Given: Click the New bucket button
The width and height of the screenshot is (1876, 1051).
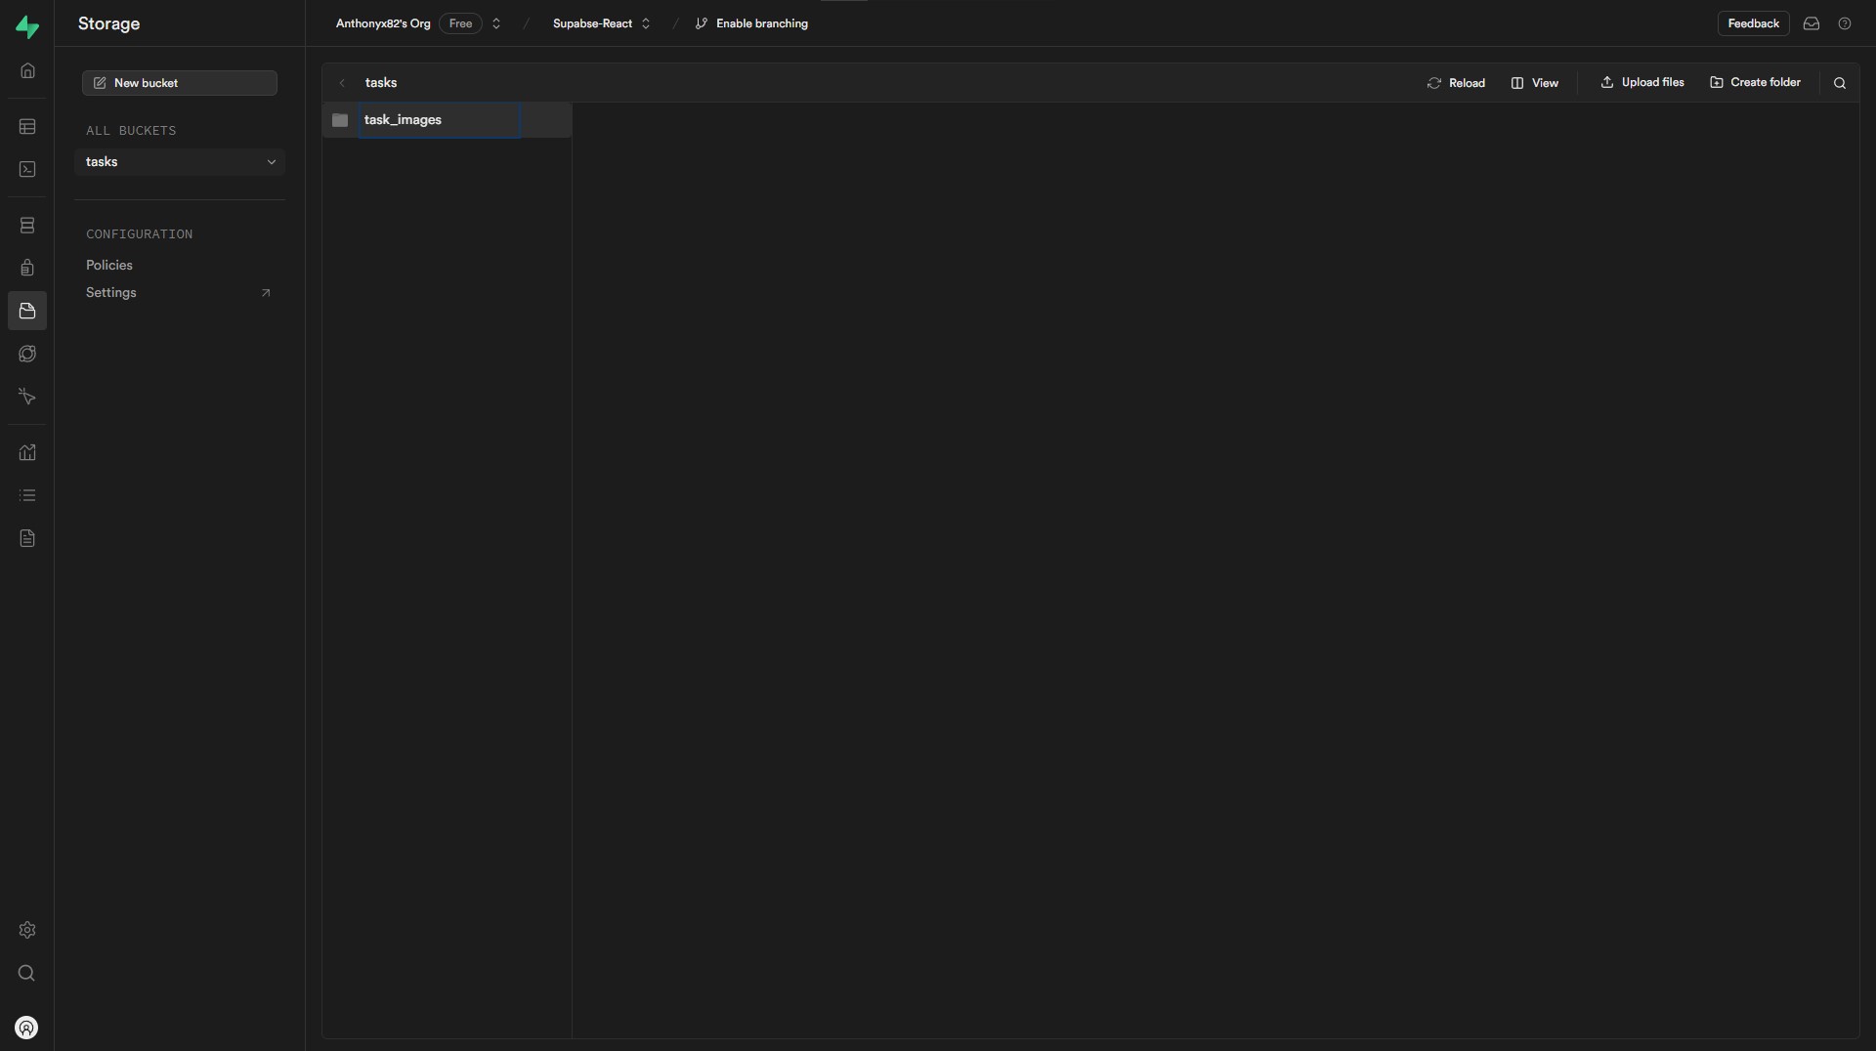Looking at the screenshot, I should (180, 83).
